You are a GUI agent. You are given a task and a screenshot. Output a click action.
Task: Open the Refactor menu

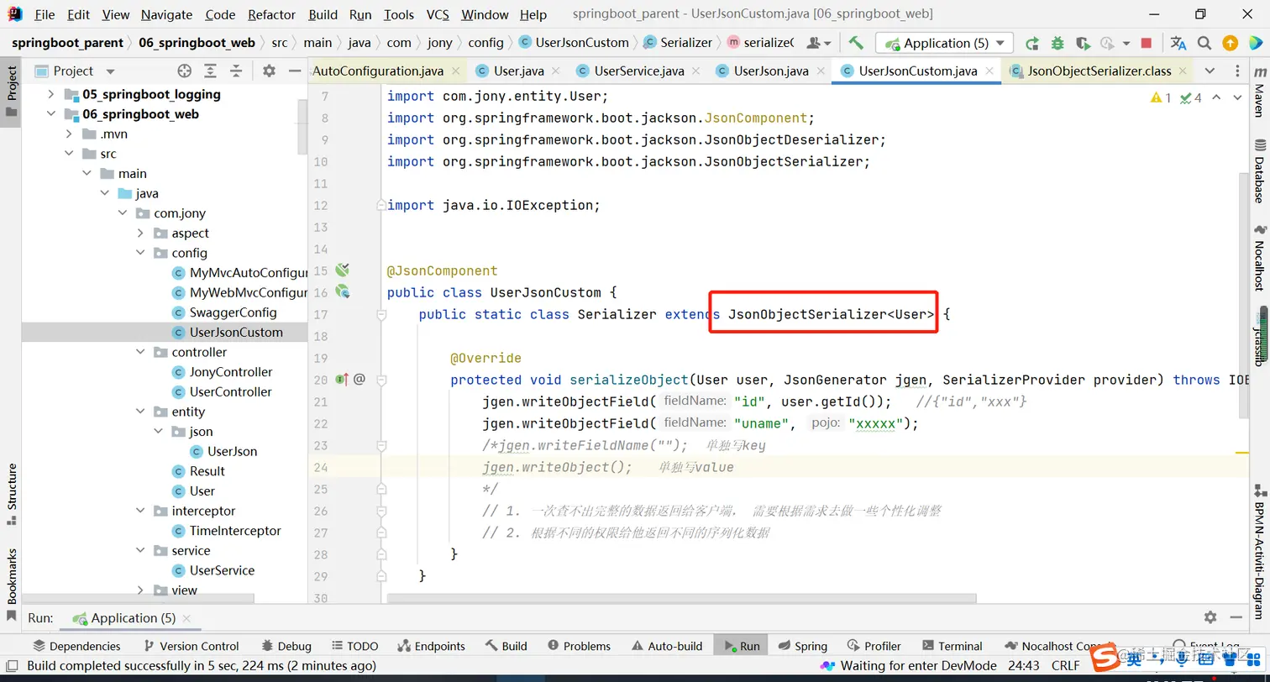tap(271, 14)
